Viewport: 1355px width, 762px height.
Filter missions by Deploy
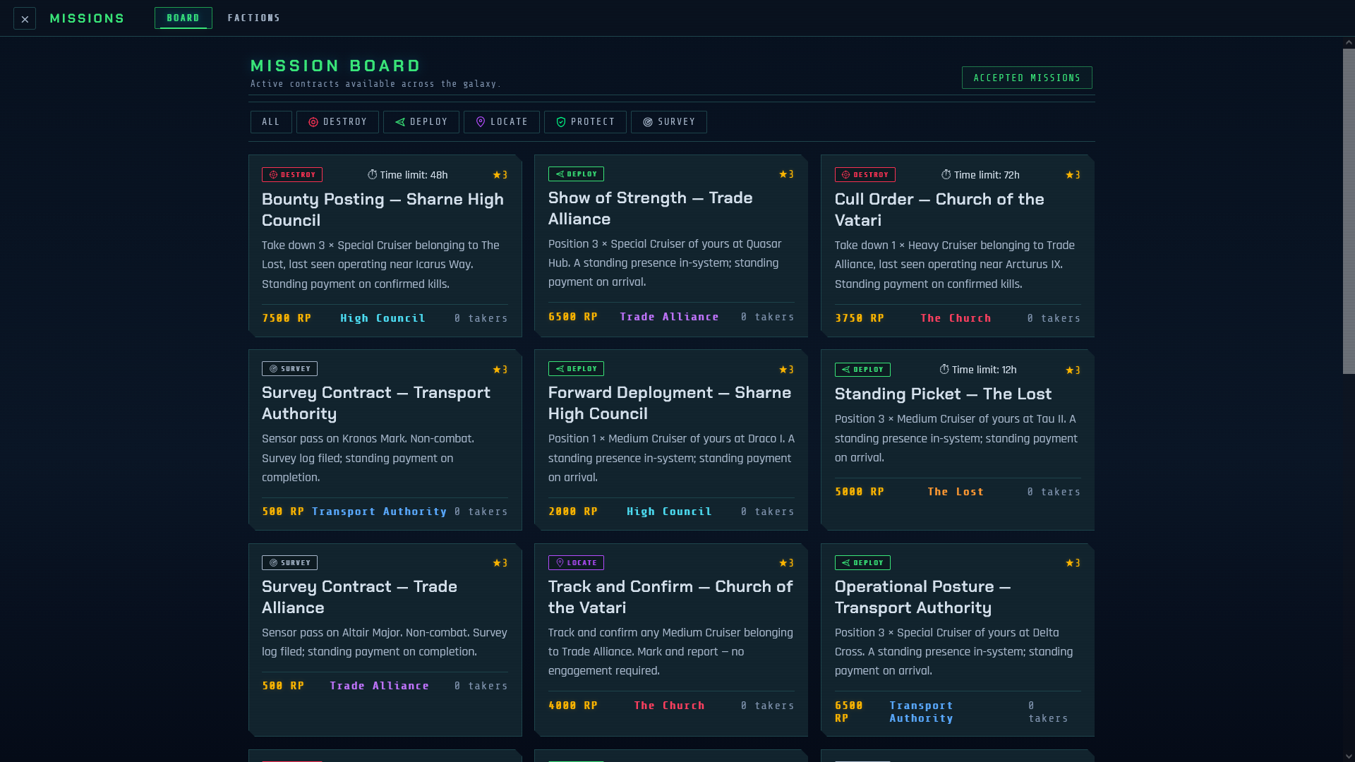pyautogui.click(x=421, y=122)
